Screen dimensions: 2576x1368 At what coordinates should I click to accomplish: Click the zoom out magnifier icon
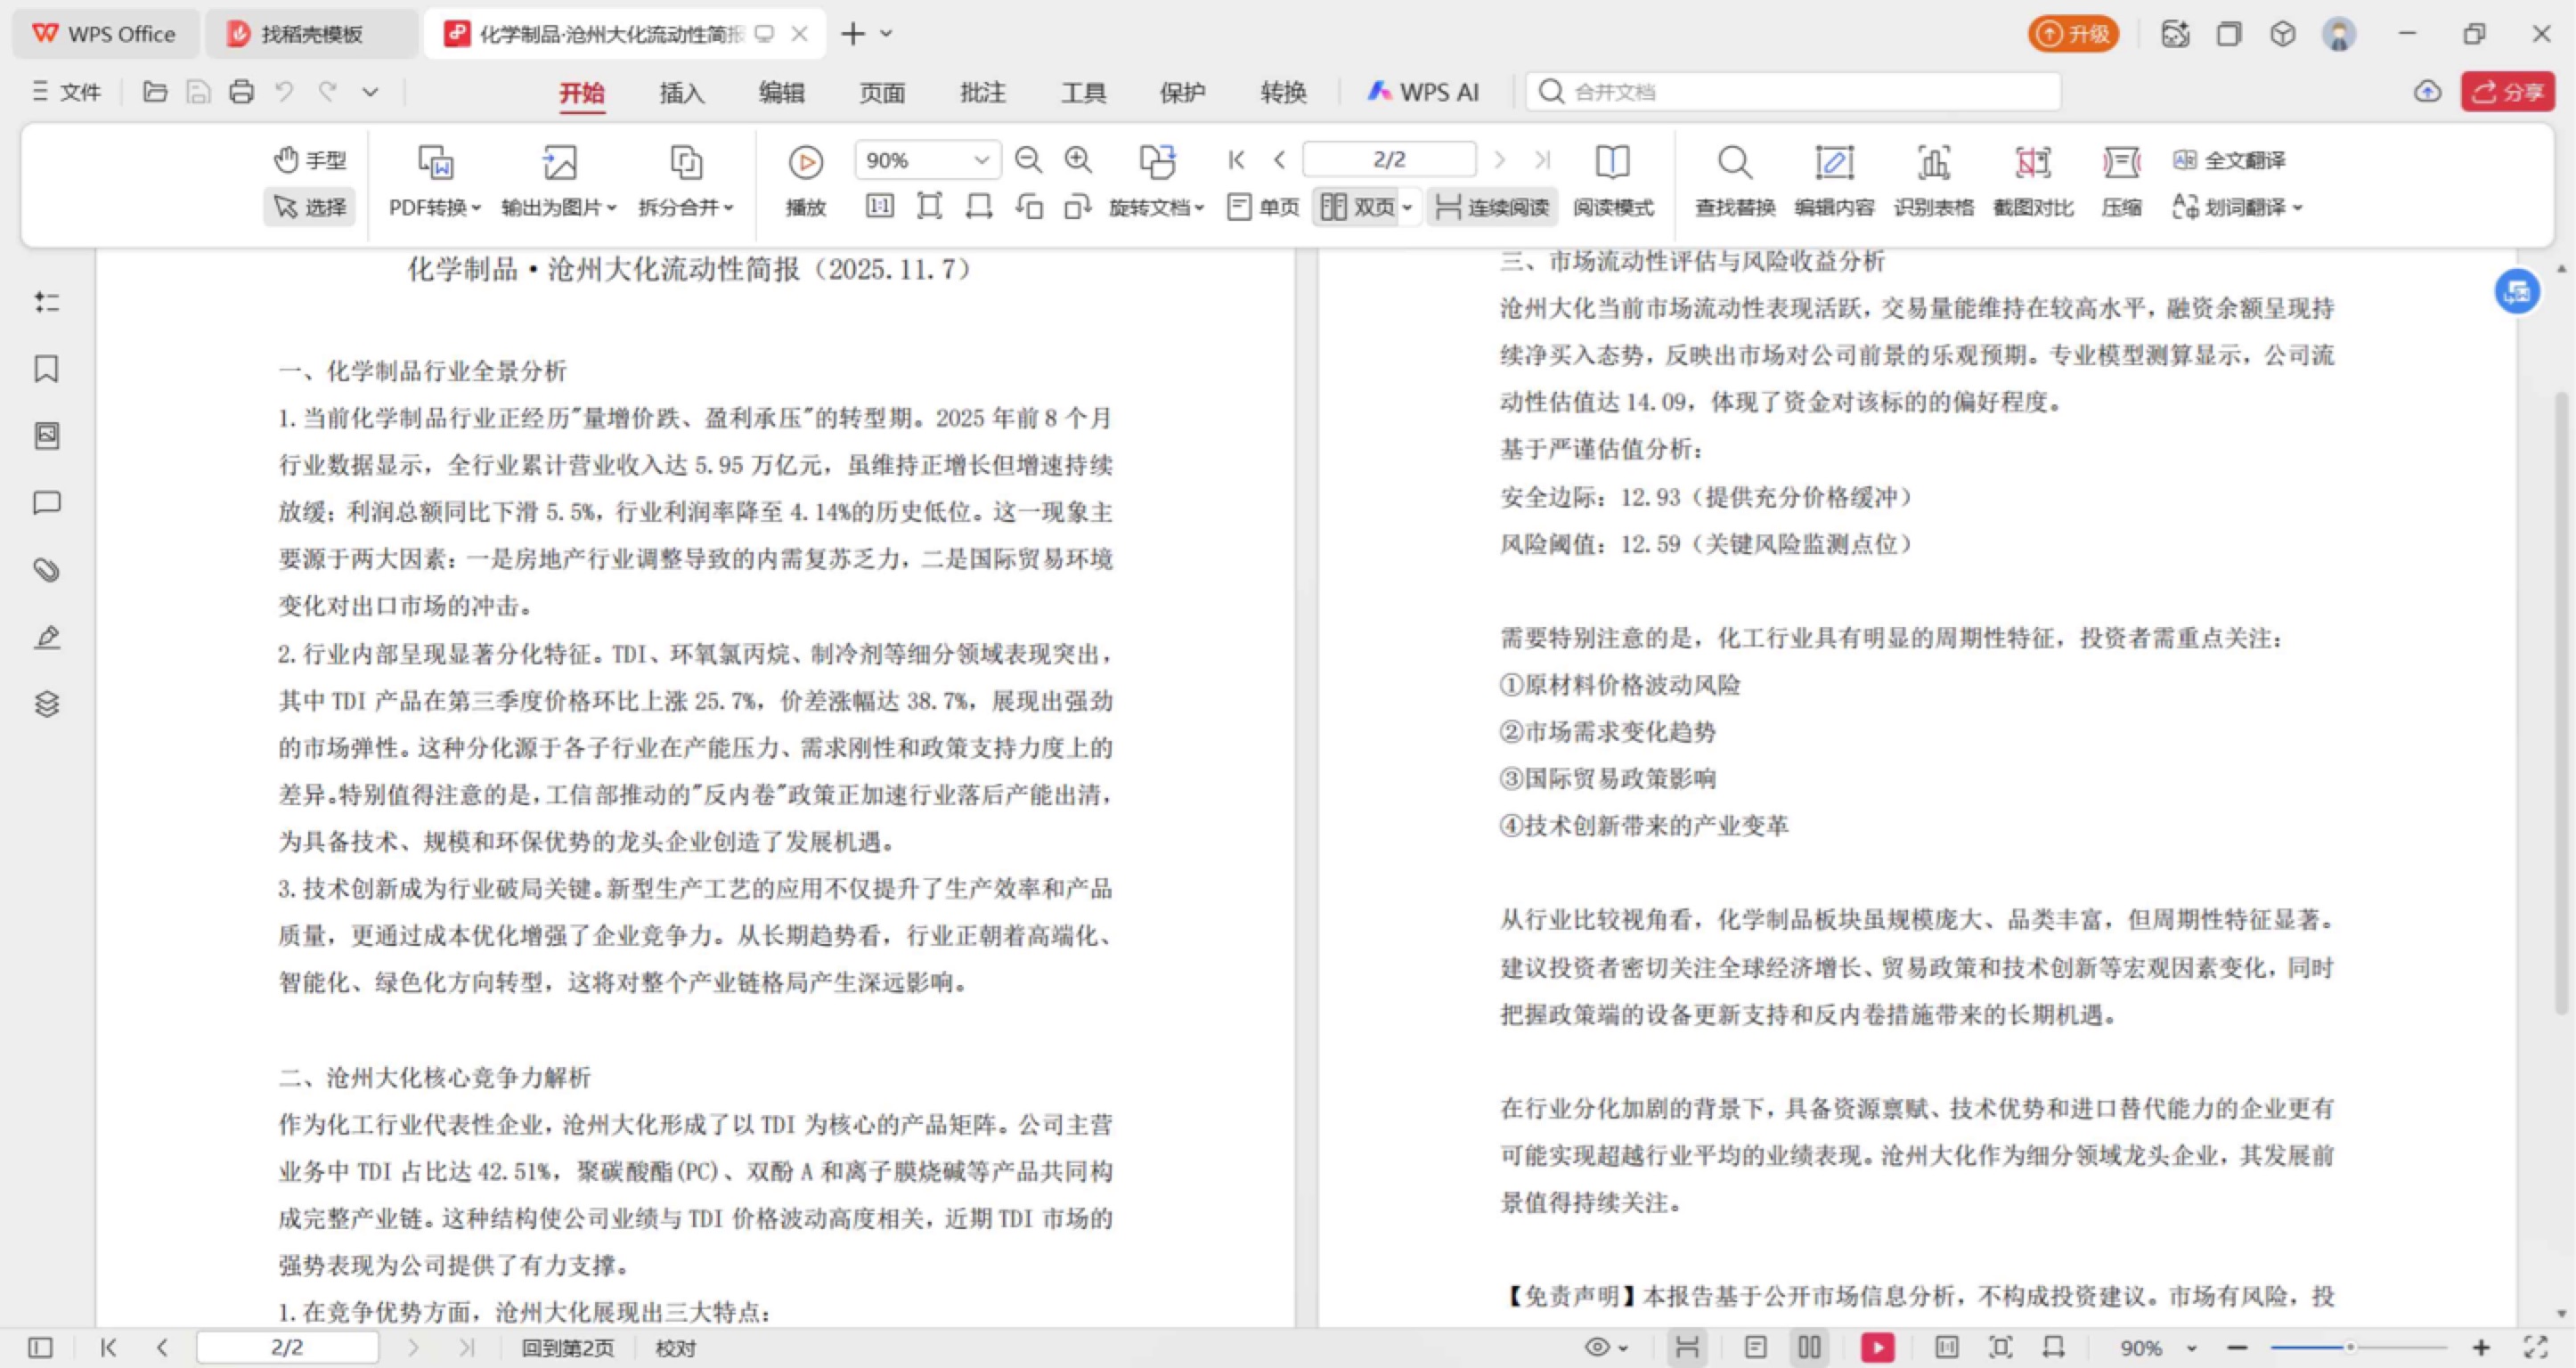1028,160
